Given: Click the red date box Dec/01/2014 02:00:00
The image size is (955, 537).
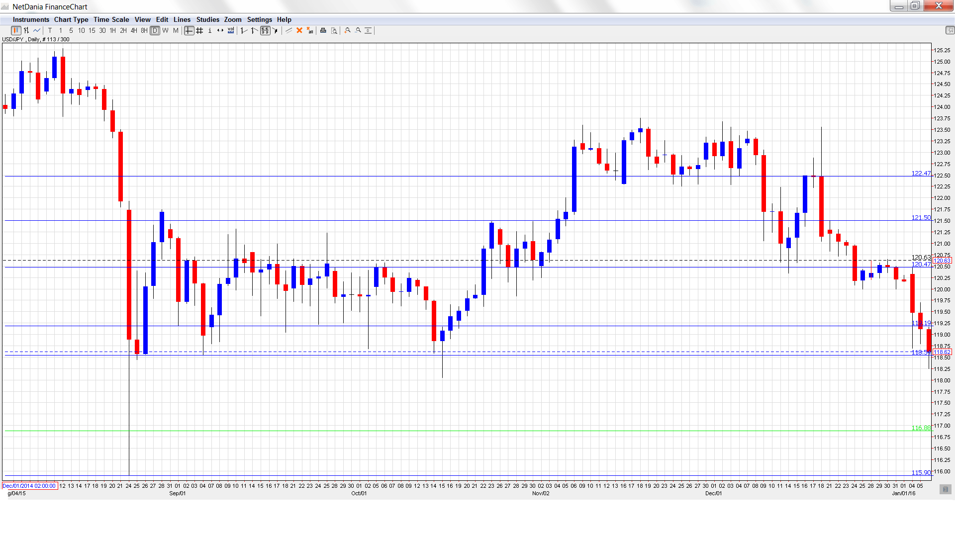Looking at the screenshot, I should click(x=30, y=486).
